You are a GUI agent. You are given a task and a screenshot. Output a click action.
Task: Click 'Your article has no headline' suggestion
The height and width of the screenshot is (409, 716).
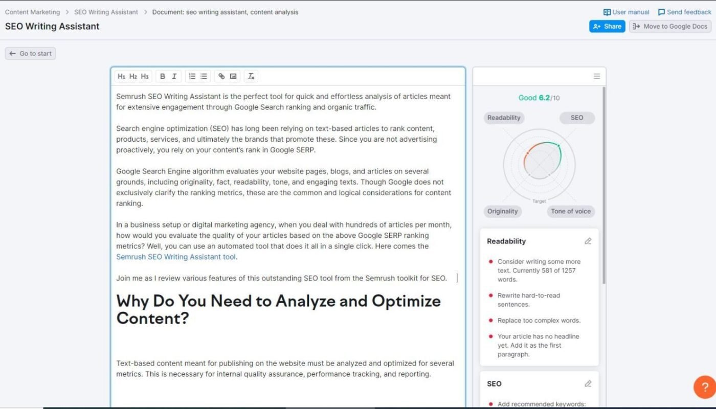click(x=539, y=345)
